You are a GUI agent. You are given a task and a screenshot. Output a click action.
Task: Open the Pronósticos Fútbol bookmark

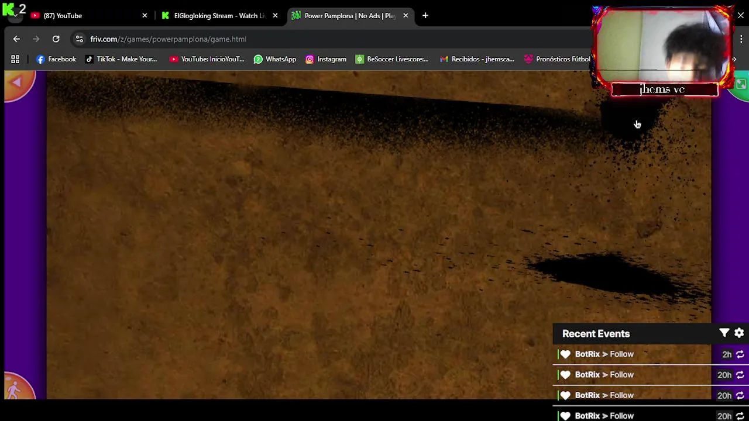click(x=557, y=59)
